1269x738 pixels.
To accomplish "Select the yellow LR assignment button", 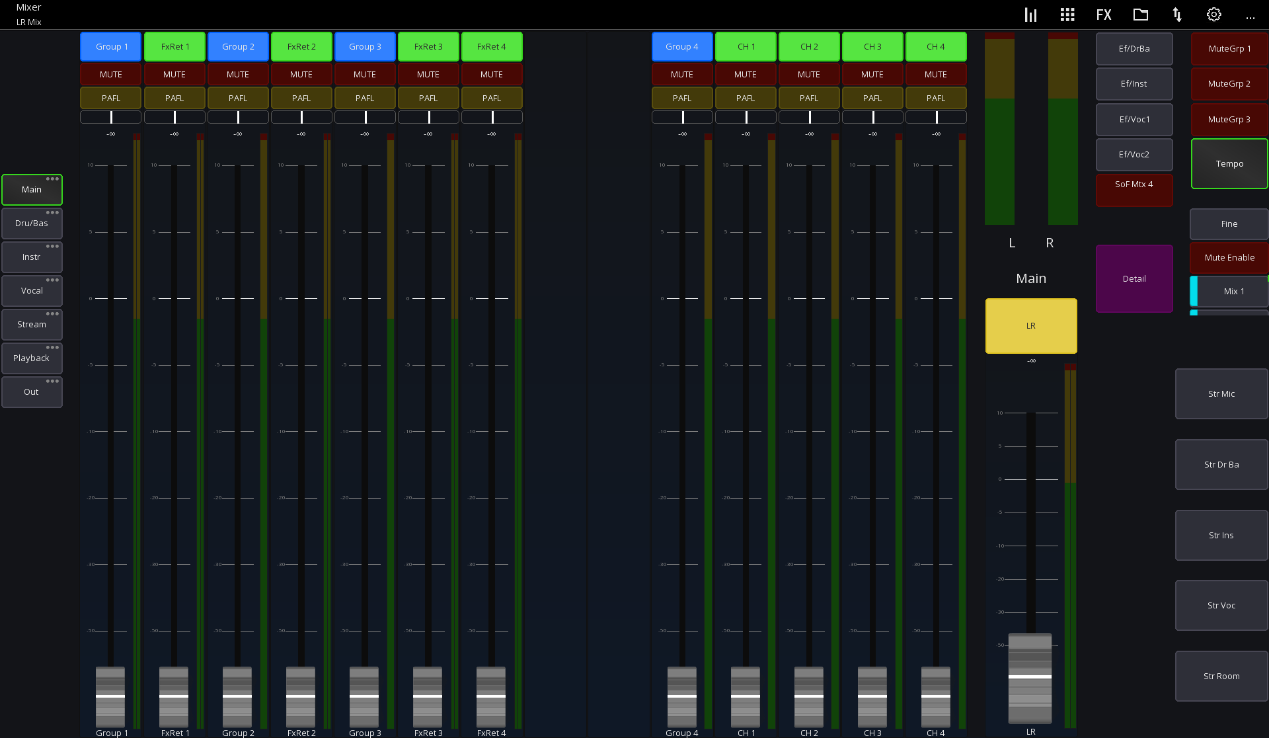I will [1030, 325].
